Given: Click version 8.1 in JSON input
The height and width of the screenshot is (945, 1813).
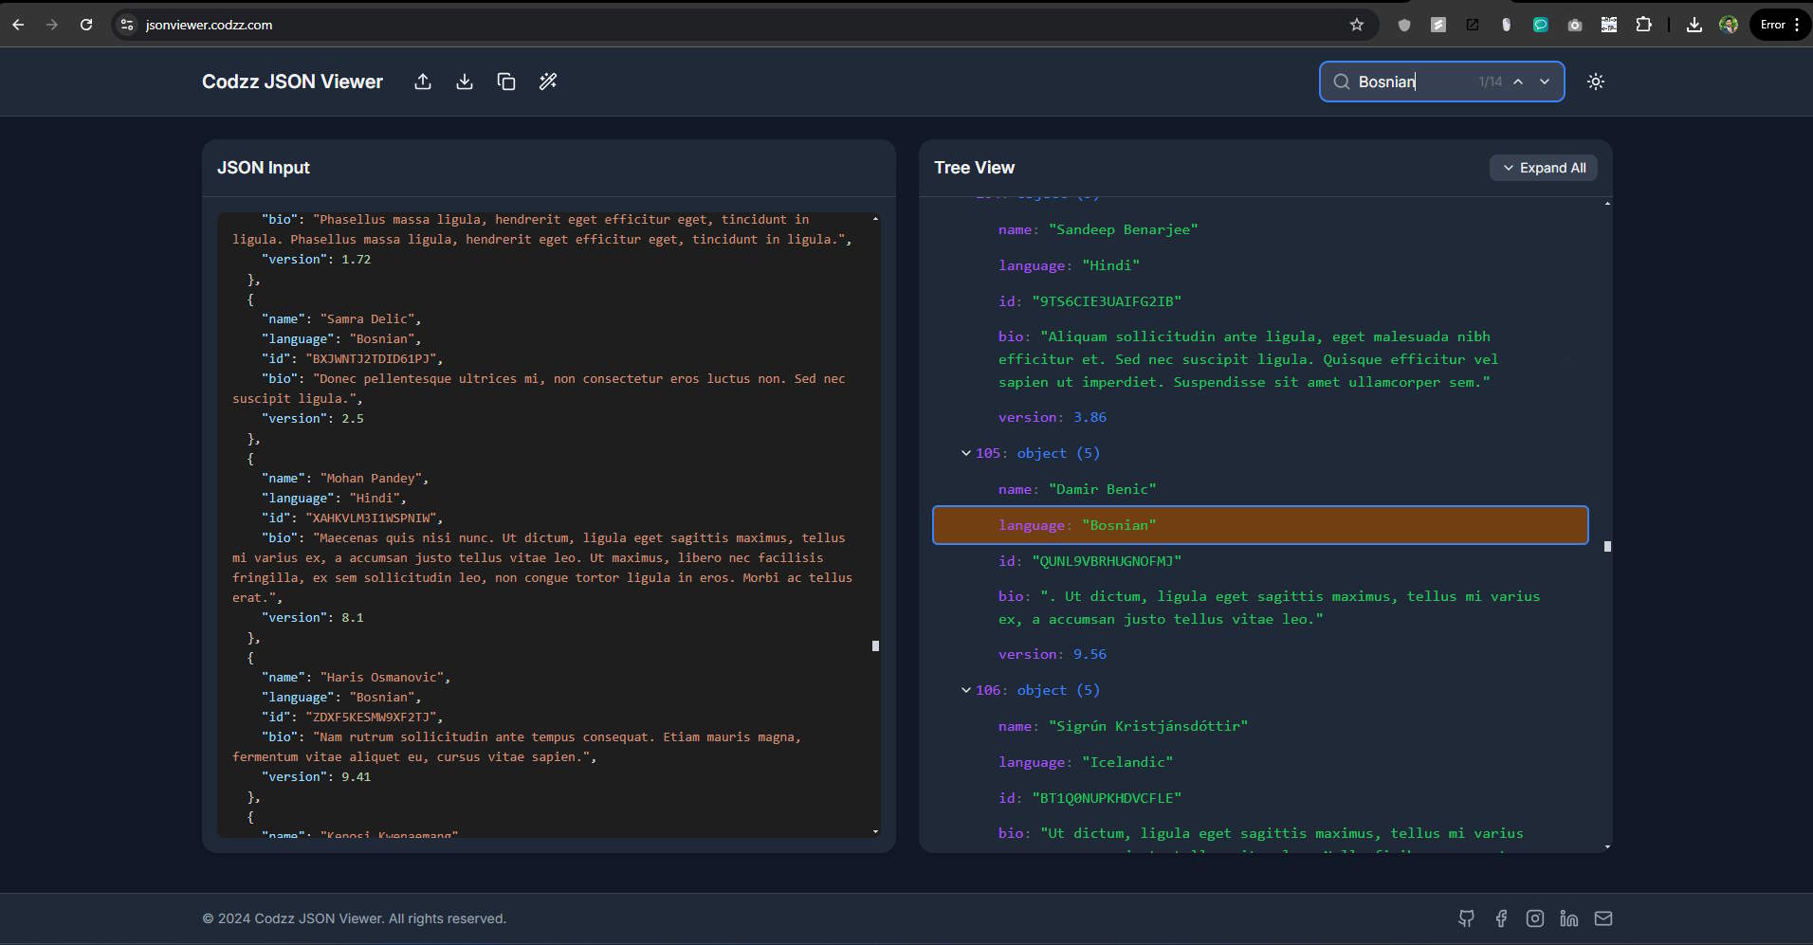Looking at the screenshot, I should click(313, 617).
